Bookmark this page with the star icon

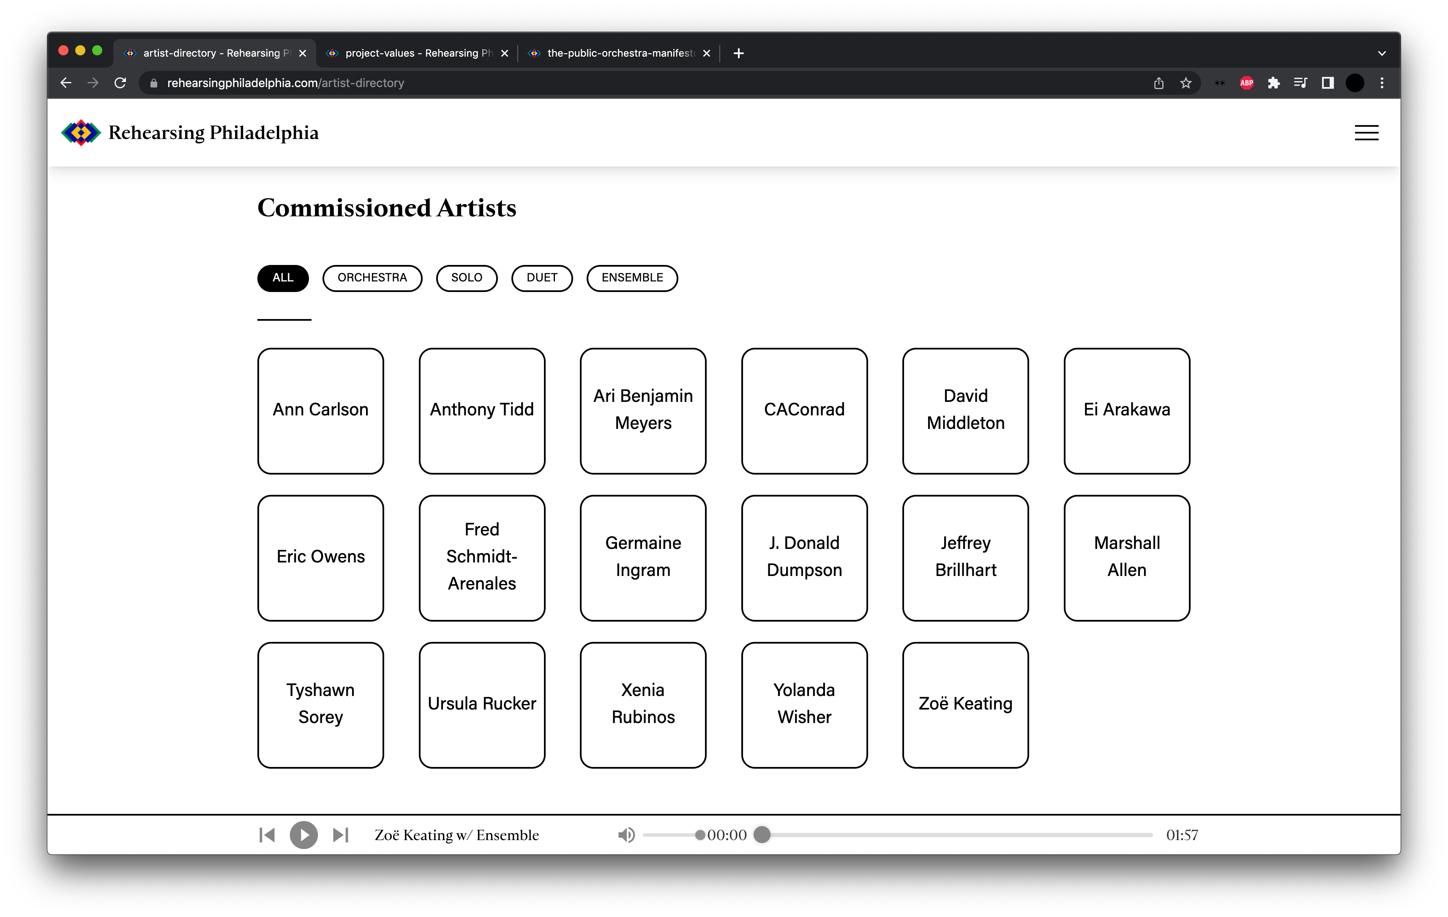coord(1186,83)
